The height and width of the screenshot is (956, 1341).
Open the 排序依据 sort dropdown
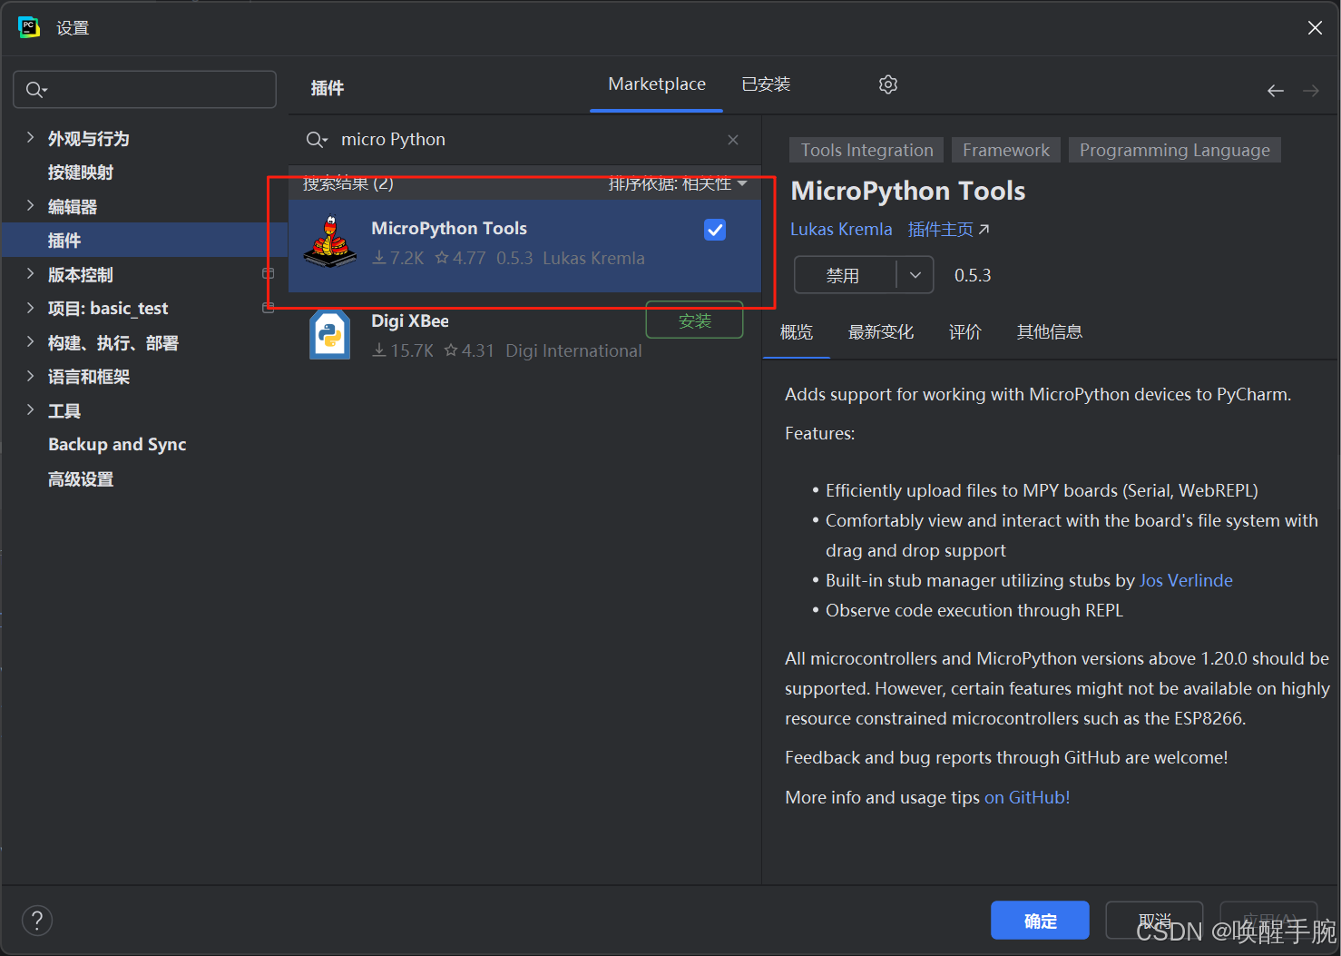click(678, 184)
